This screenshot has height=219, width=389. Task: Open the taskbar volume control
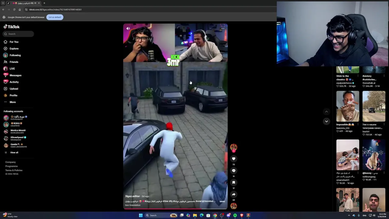click(374, 215)
